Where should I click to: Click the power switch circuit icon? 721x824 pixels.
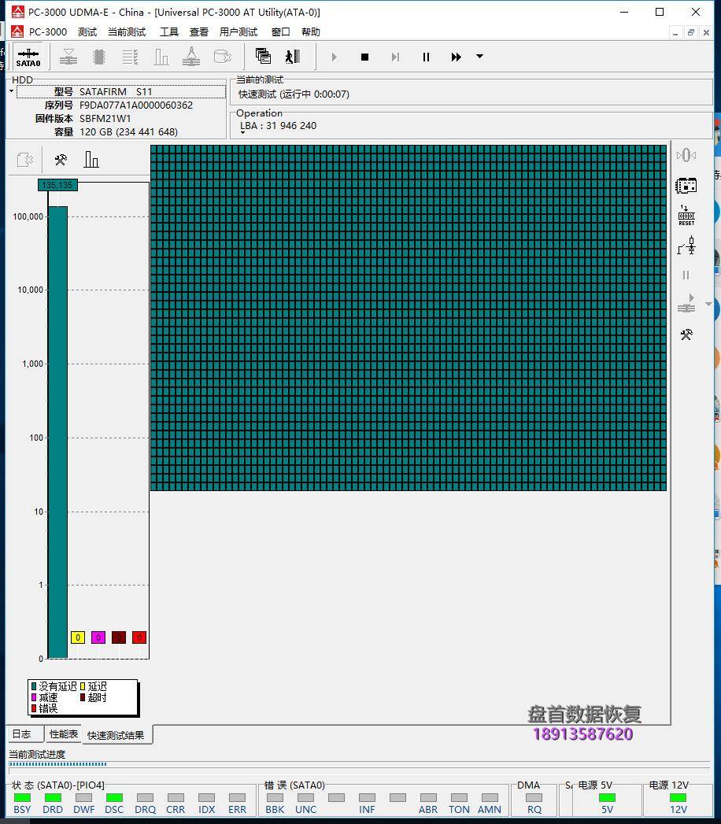tap(686, 246)
